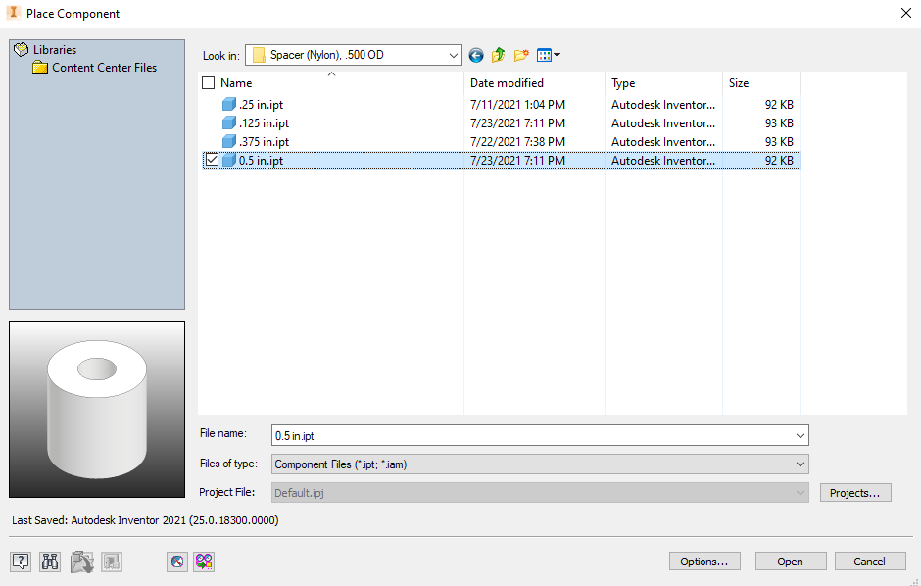Select the .375 in.ipt file name
The image size is (921, 586).
pos(264,141)
